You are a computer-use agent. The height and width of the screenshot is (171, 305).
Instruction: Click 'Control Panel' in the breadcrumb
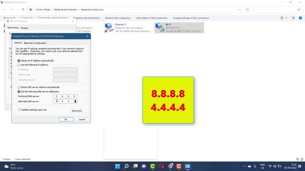(43, 9)
